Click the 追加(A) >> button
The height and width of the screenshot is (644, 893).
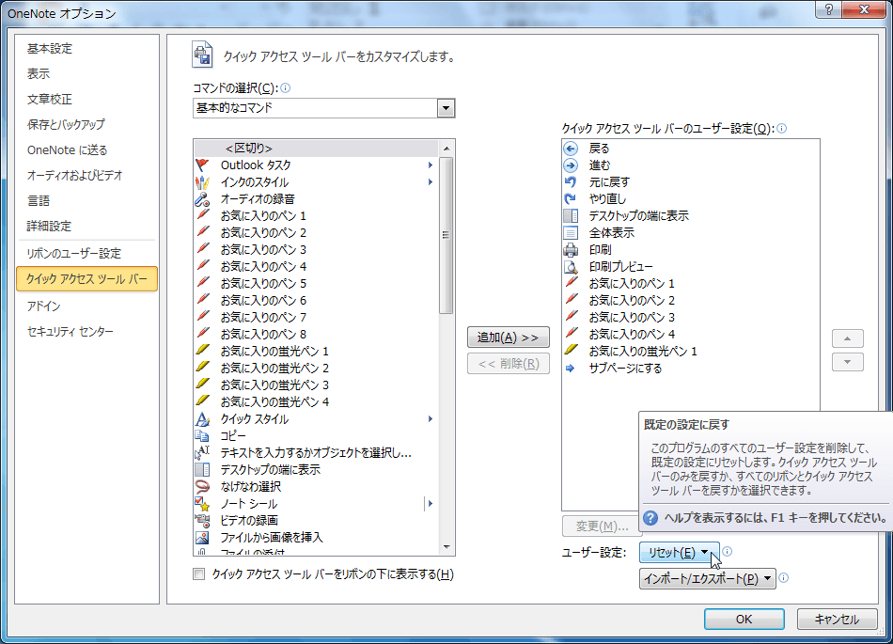pos(508,338)
